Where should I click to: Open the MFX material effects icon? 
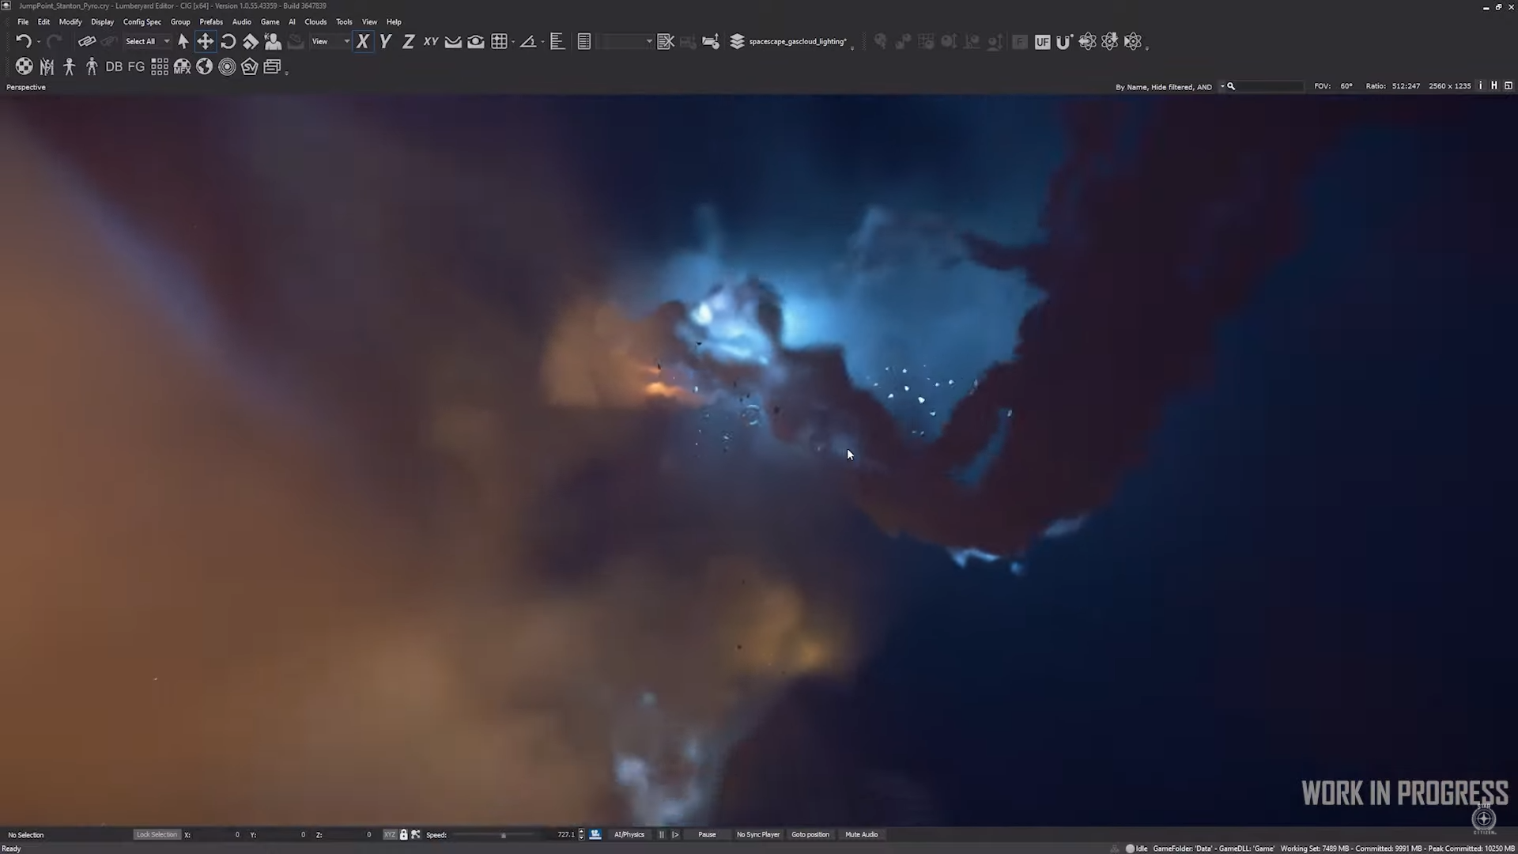tap(182, 66)
